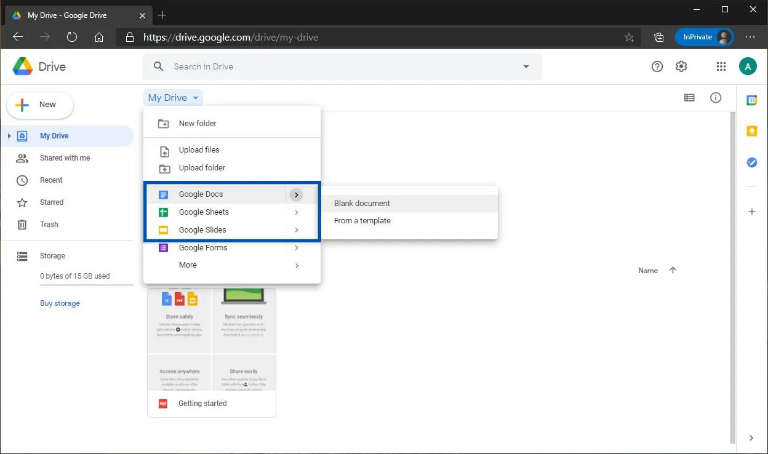The height and width of the screenshot is (454, 768).
Task: Click the Get Add-ons plus icon
Action: (x=751, y=211)
